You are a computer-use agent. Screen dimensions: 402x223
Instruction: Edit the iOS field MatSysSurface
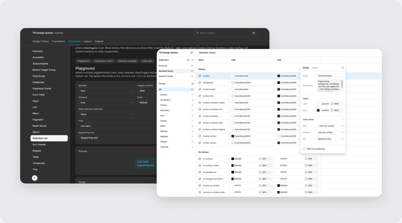(328, 139)
